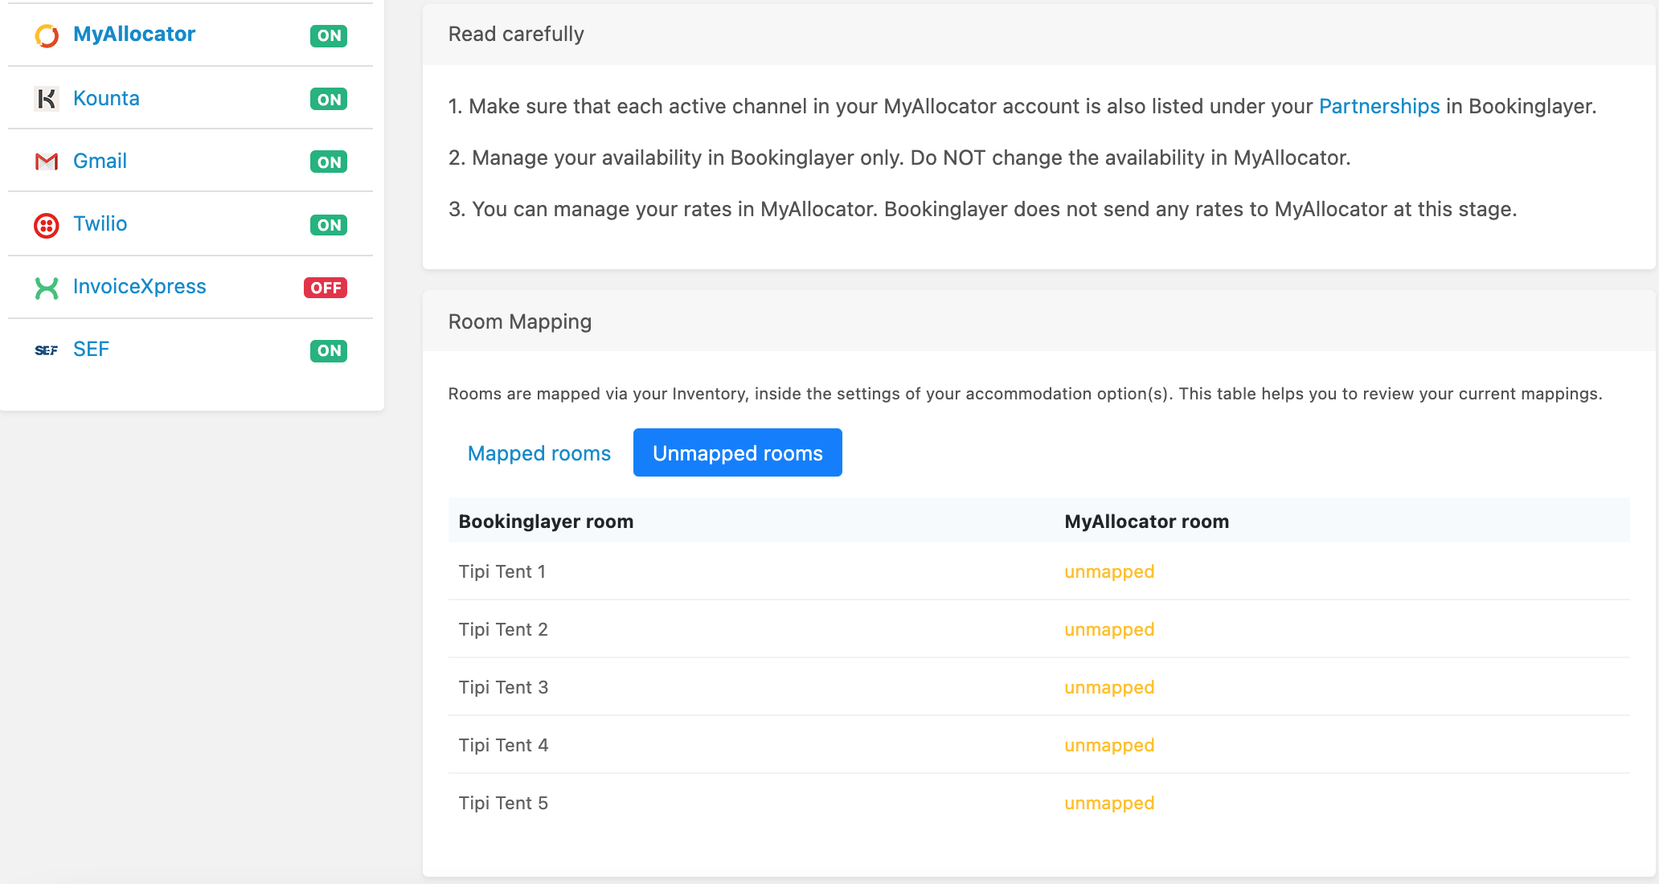Viewport: 1659px width, 884px height.
Task: Click unmapped status for Tipi Tent 4
Action: pos(1109,745)
